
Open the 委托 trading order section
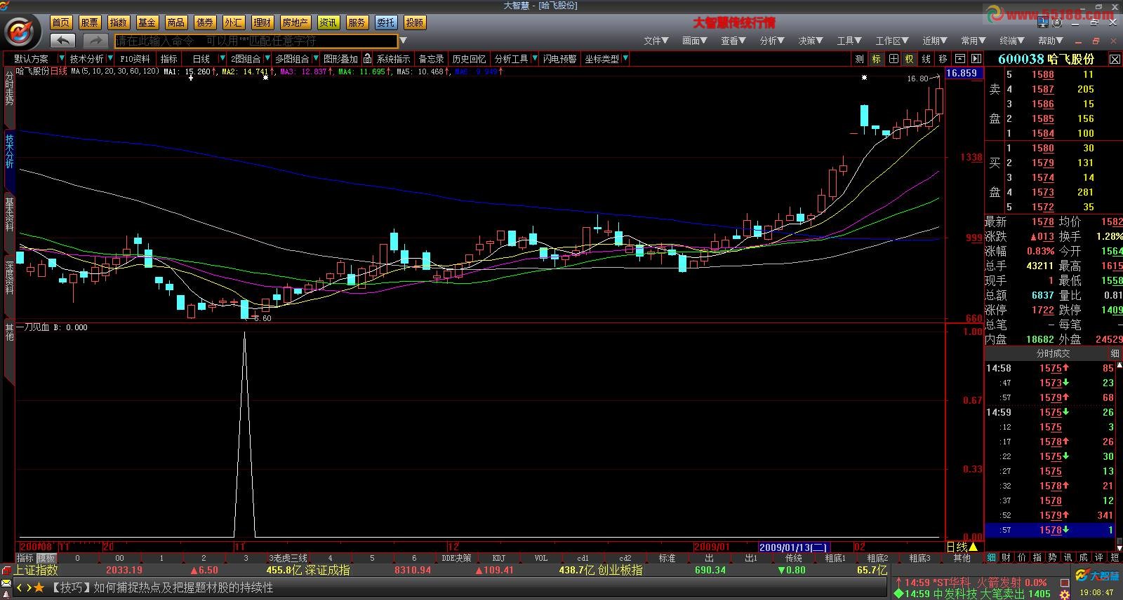385,22
